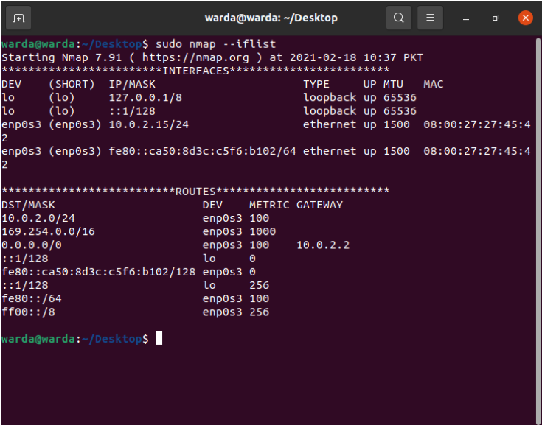Click the fe80::ca50:8d3c:c5f6:b102/128 route entry
The height and width of the screenshot is (425, 542).
[99, 272]
